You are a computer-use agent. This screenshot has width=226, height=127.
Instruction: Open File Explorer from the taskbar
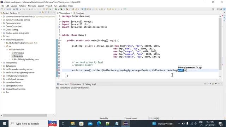(72, 123)
